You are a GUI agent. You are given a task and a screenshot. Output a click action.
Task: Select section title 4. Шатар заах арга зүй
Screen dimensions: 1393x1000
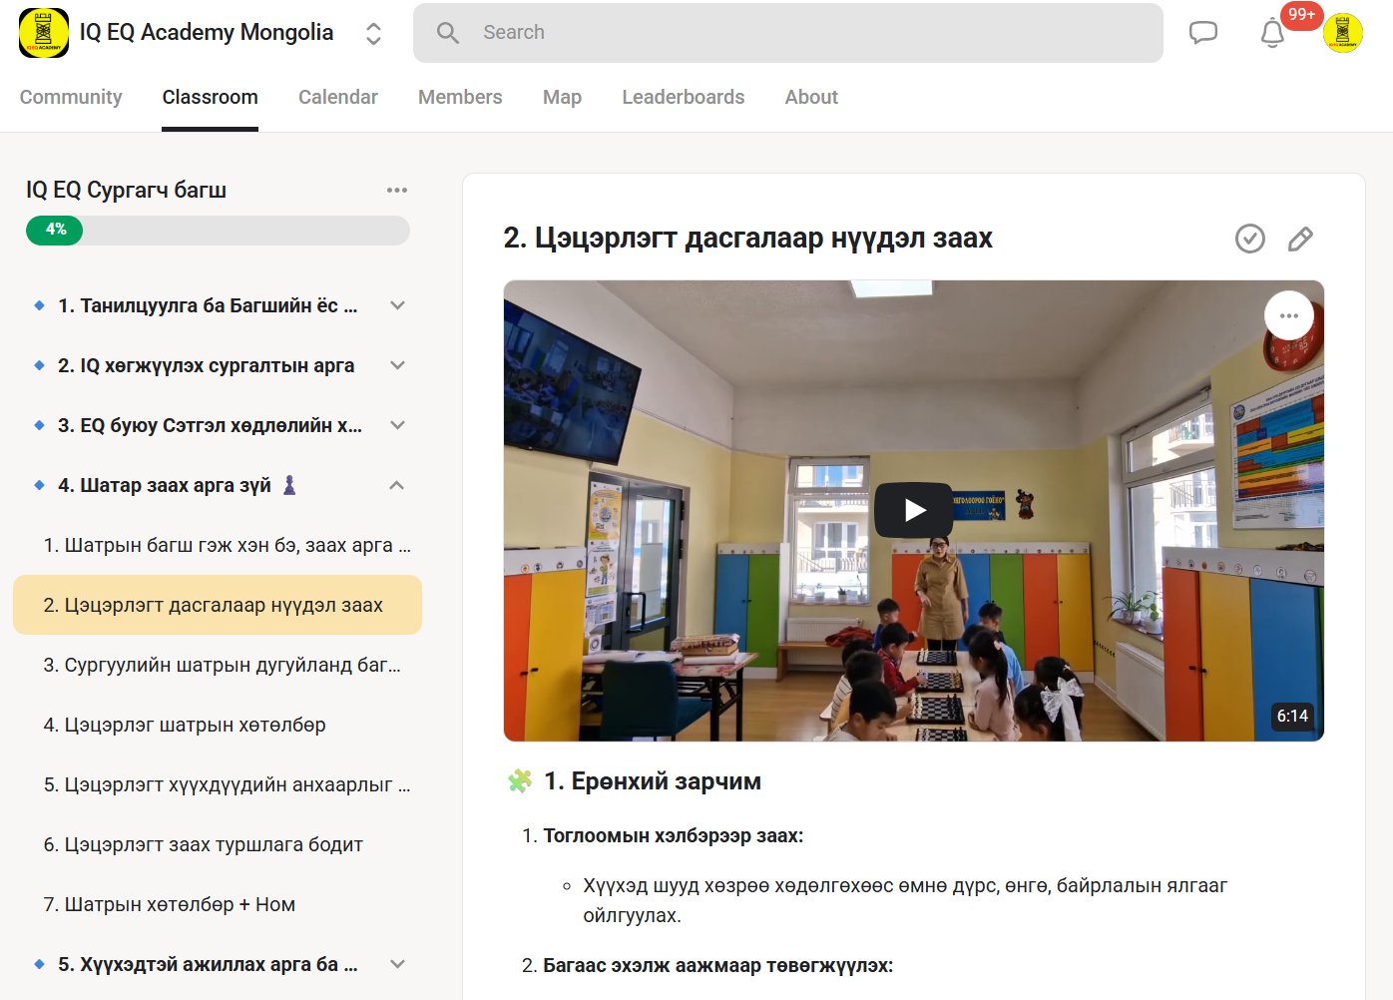point(165,485)
